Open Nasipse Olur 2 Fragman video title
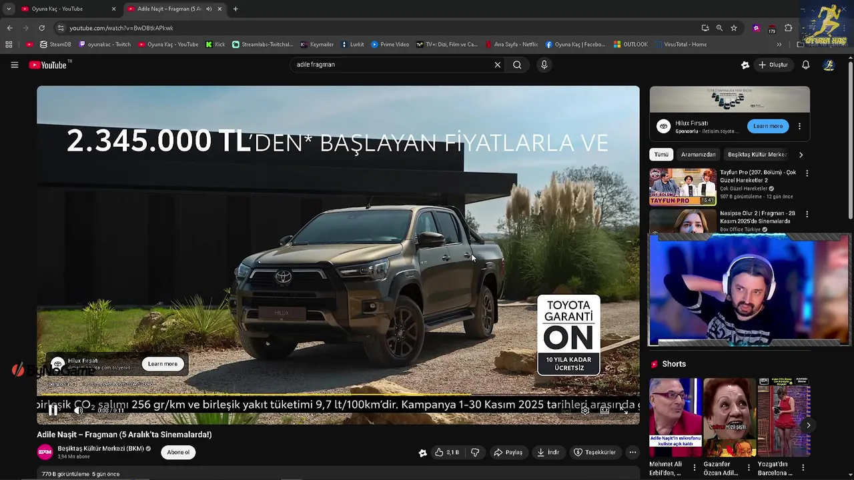 (x=758, y=217)
